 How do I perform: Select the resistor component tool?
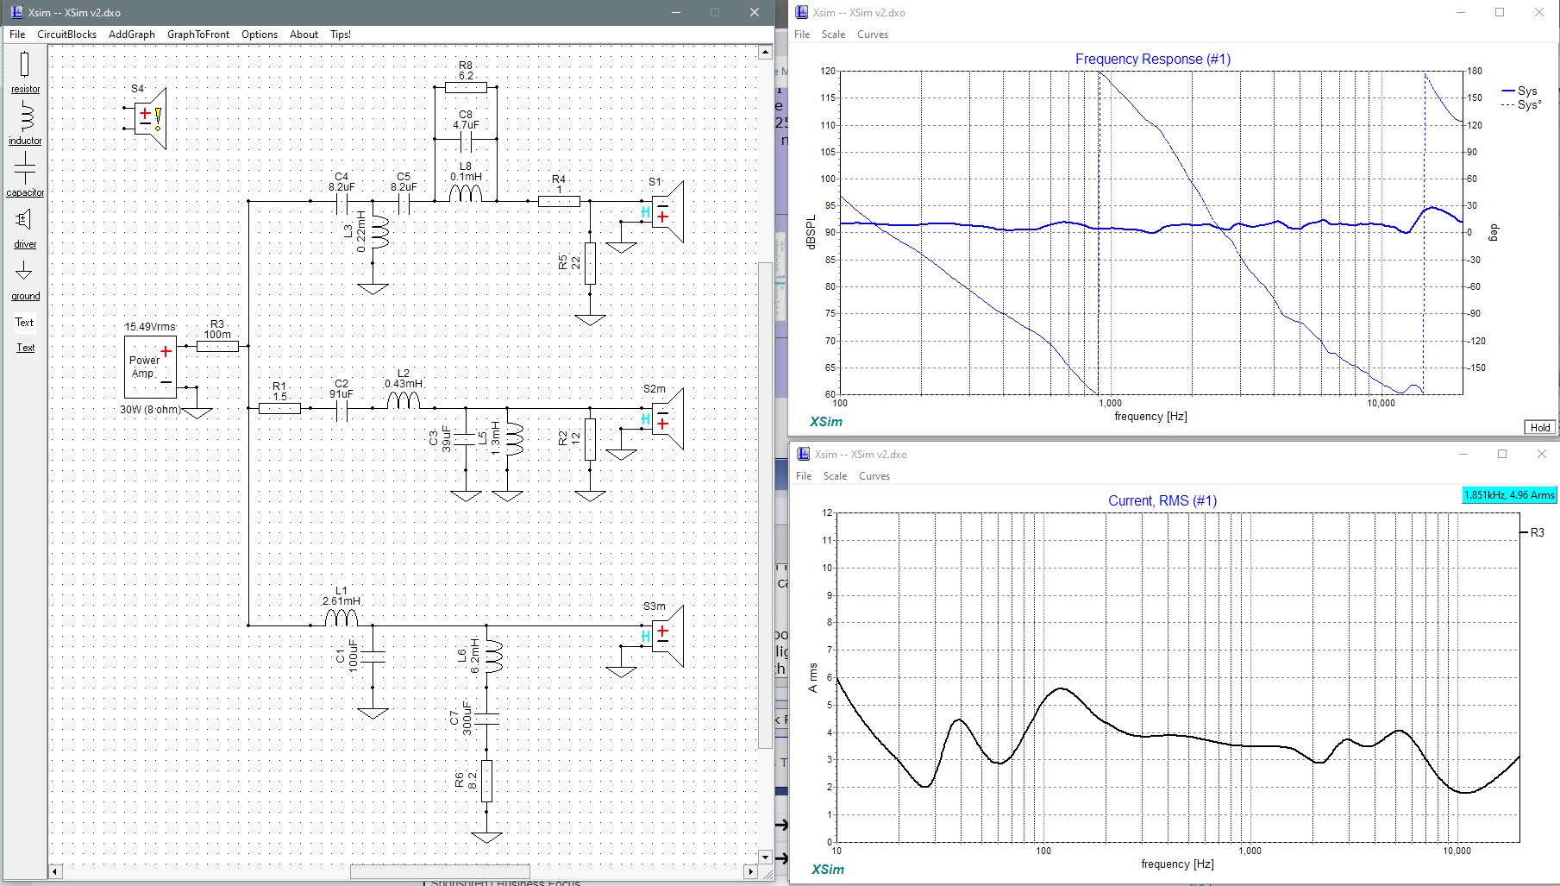coord(25,72)
